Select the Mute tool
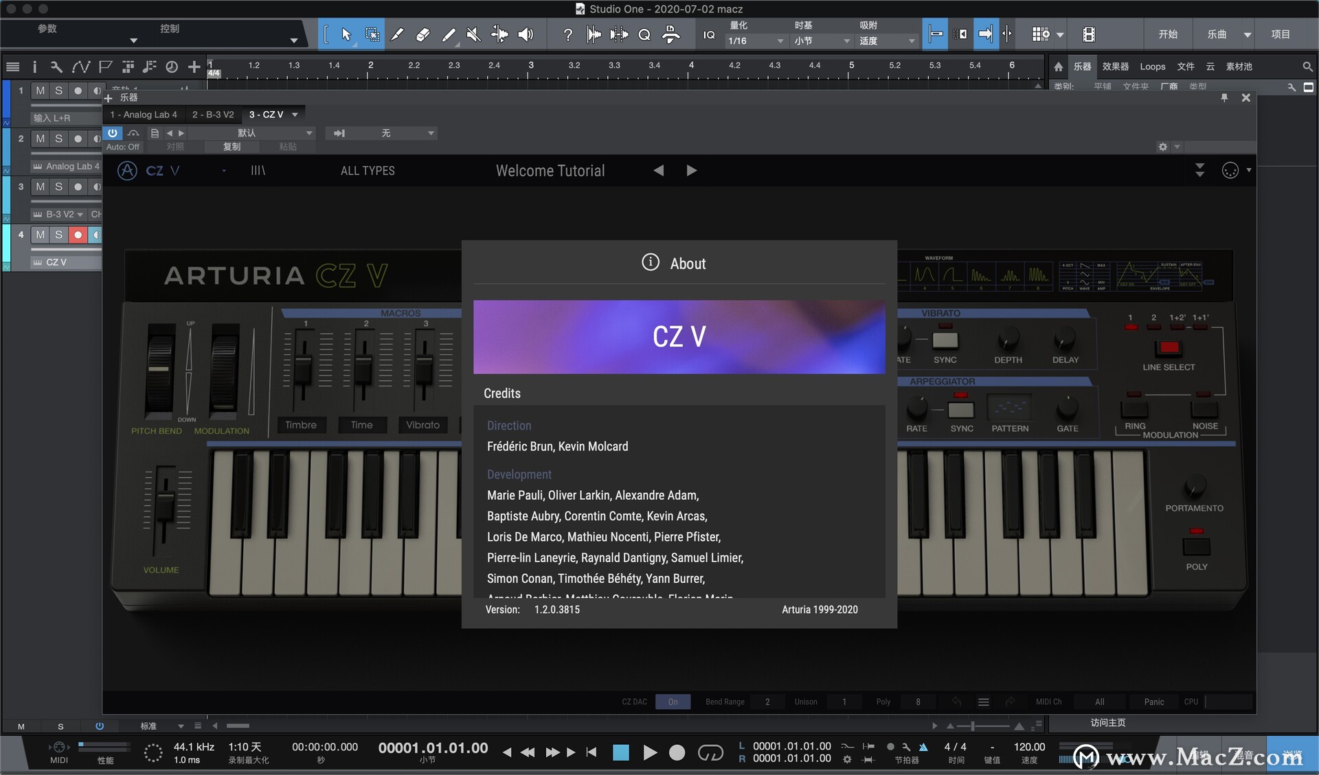The image size is (1319, 775). pyautogui.click(x=474, y=34)
